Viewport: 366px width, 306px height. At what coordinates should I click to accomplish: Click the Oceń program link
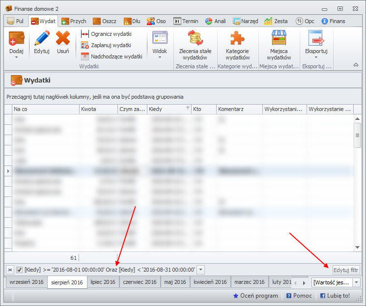pos(255,296)
